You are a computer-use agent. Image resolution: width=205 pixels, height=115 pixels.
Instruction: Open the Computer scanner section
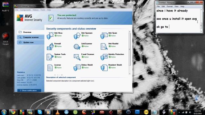point(31,37)
